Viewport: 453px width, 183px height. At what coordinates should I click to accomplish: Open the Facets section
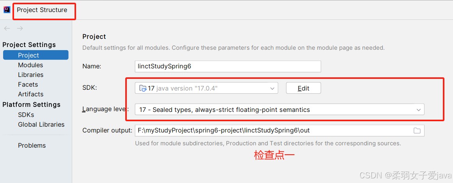pos(28,84)
